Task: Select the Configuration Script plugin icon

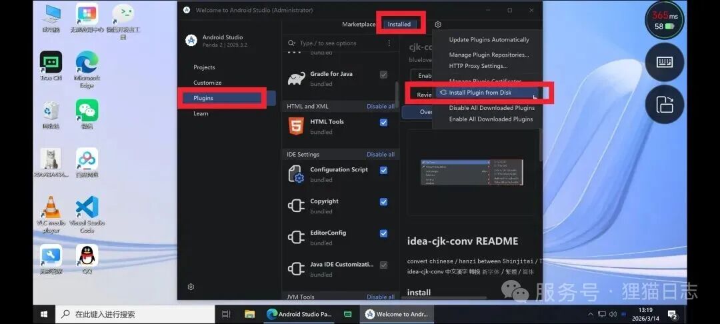Action: click(296, 175)
